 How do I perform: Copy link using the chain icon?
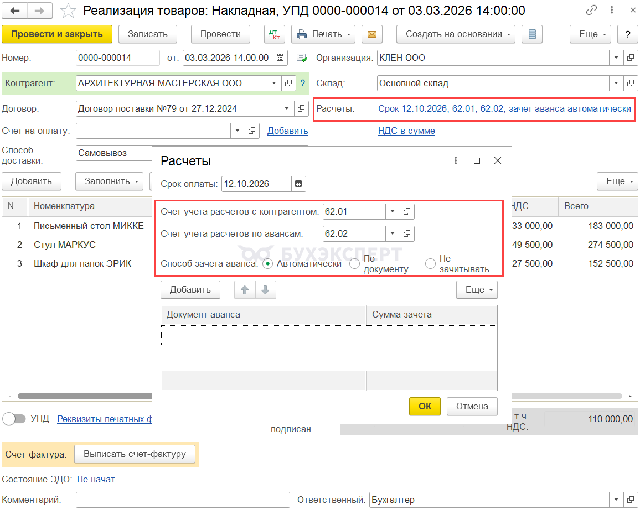592,11
